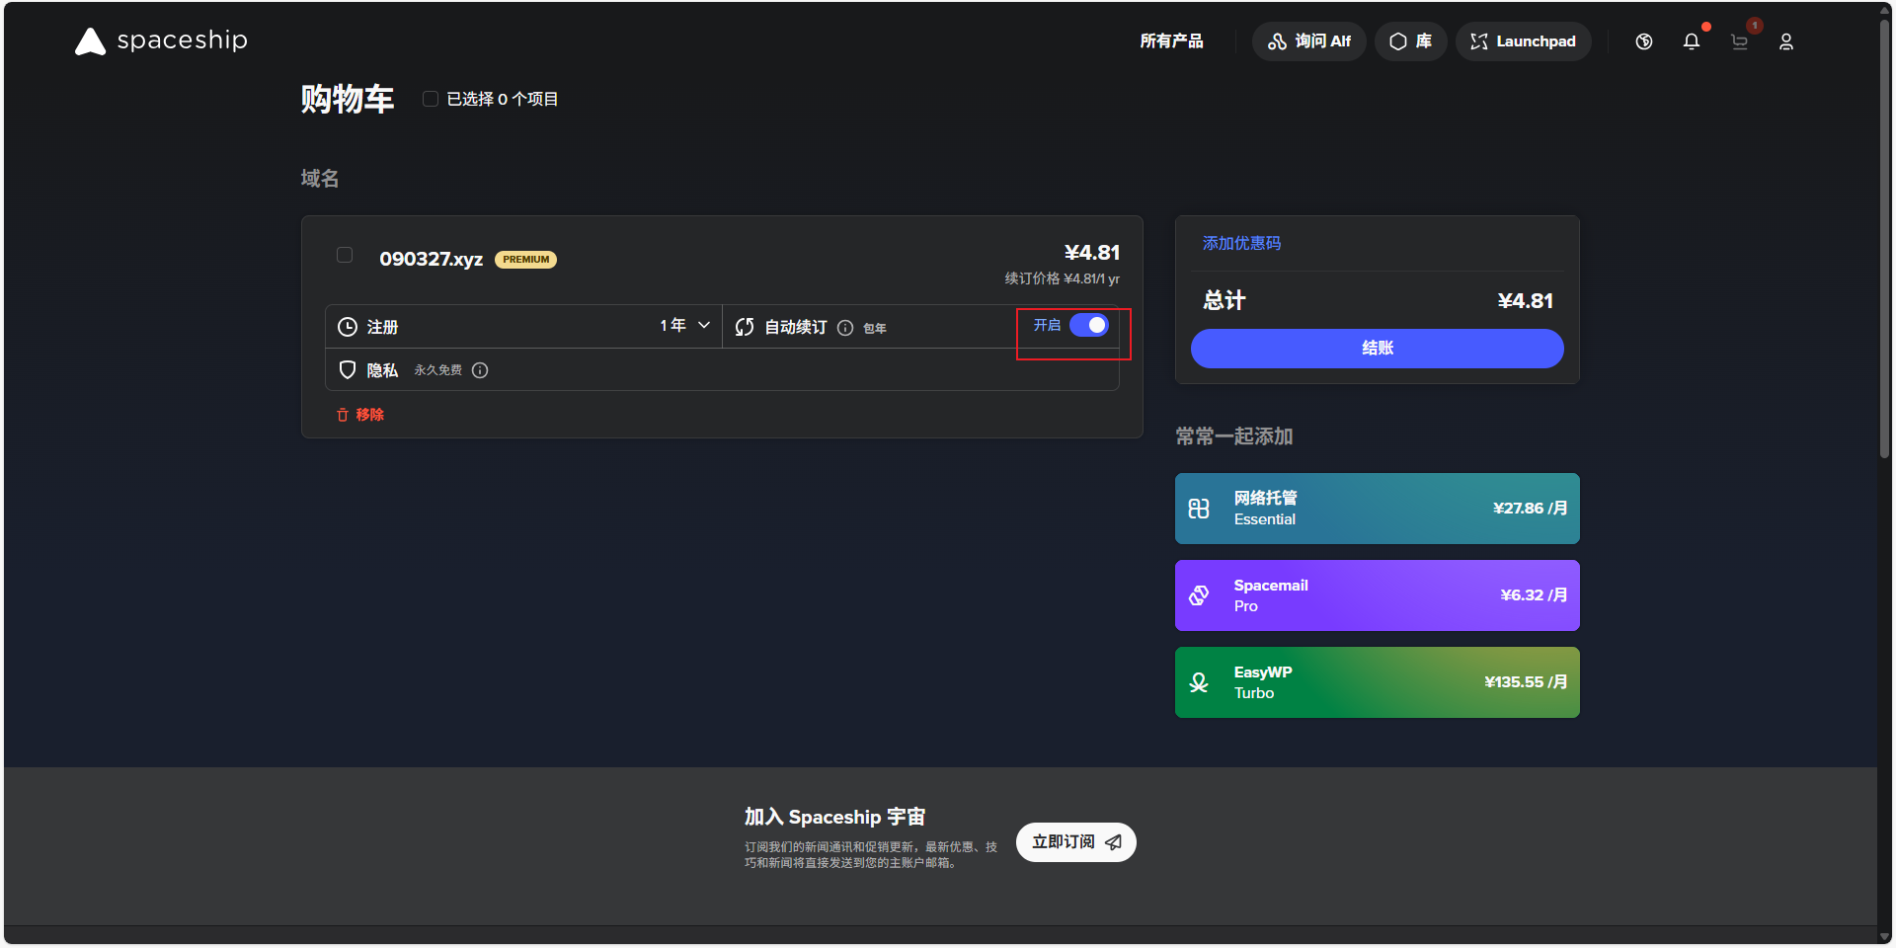Toggle the 自动续订 auto-renew switch
1896x948 pixels.
coord(1089,325)
